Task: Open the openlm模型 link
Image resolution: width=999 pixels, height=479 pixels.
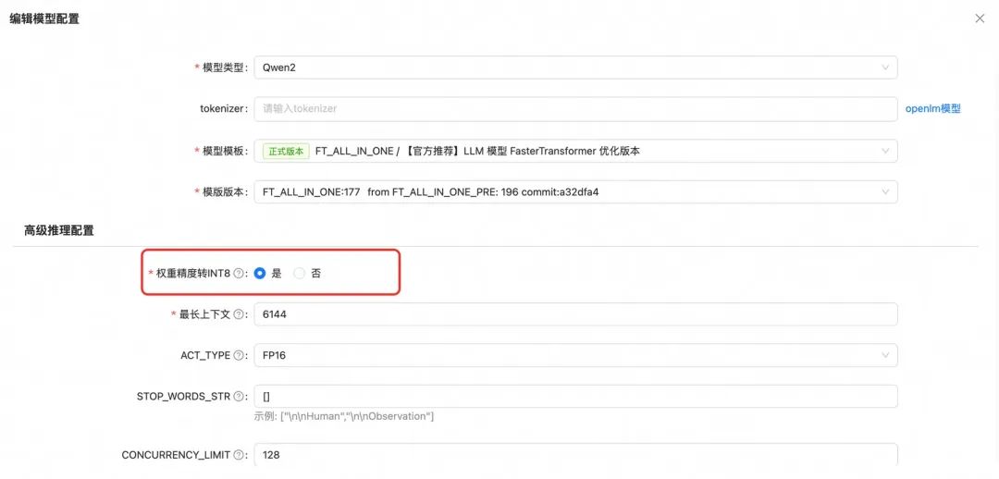Action: 932,109
